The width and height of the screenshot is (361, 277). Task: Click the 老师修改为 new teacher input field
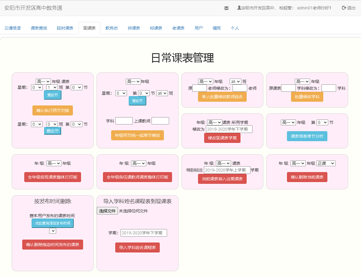240,88
